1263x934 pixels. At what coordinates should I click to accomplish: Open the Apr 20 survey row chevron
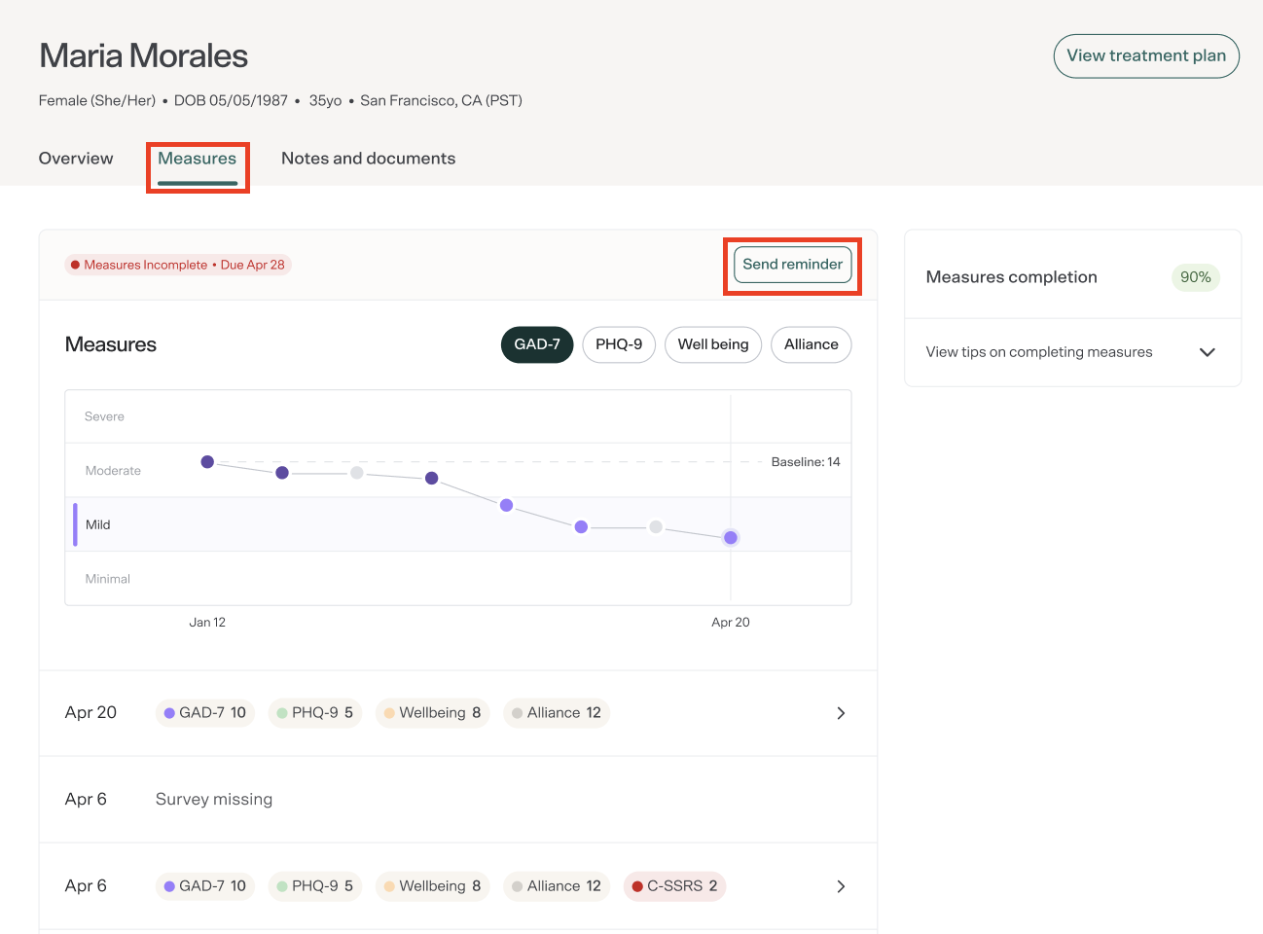841,713
